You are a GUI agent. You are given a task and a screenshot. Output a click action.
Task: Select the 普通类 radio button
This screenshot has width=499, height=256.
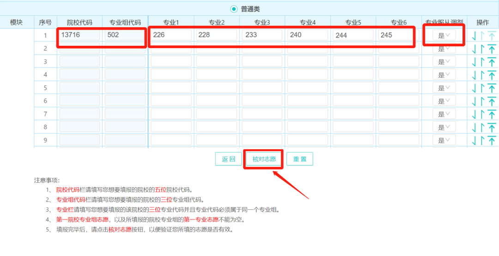pyautogui.click(x=234, y=9)
